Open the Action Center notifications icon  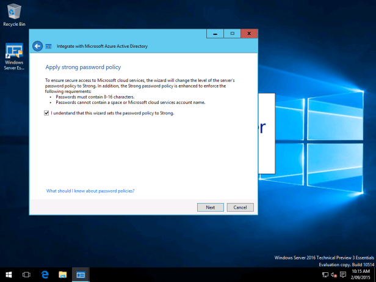(342, 275)
